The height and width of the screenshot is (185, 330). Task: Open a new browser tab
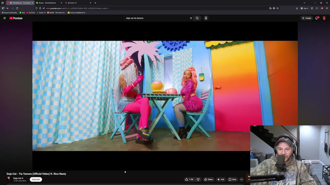[95, 3]
